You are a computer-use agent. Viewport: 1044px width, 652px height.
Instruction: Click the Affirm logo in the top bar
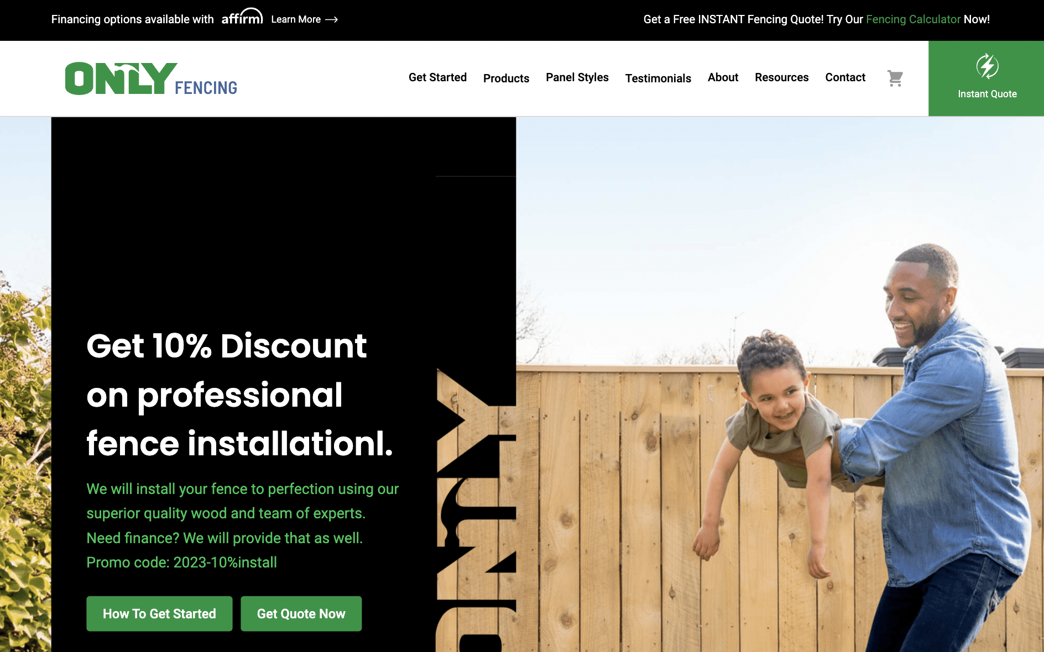[x=242, y=17]
